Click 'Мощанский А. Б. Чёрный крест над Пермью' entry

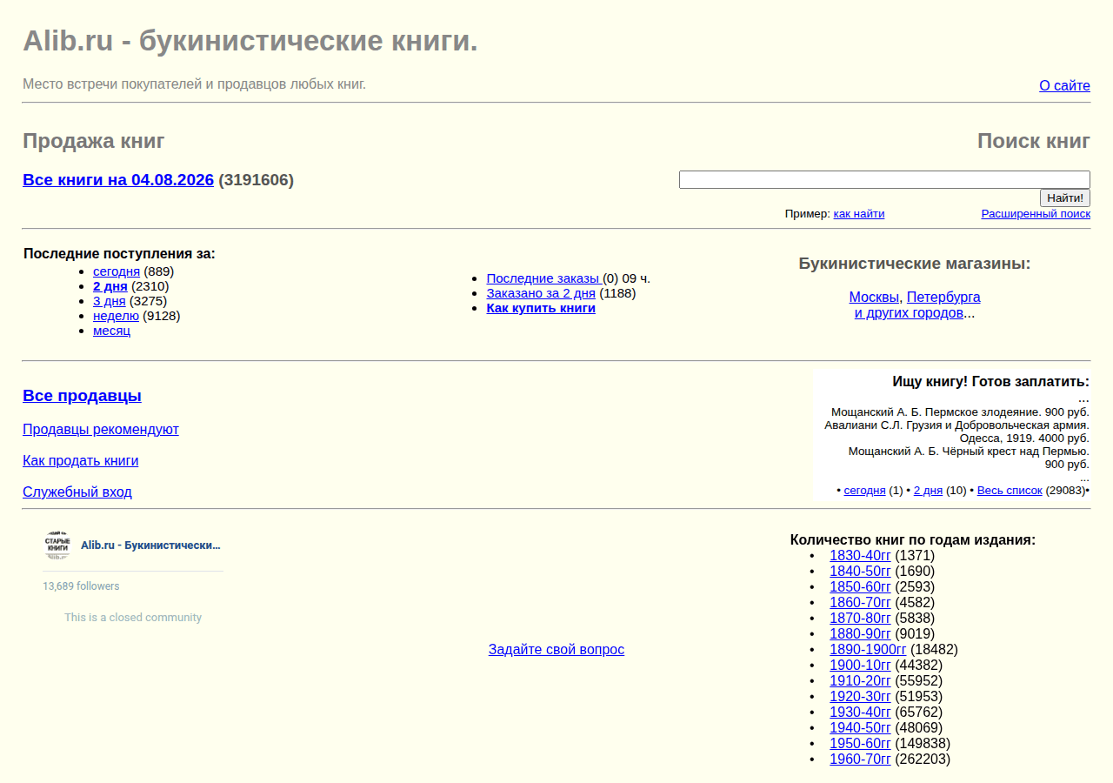click(x=969, y=458)
